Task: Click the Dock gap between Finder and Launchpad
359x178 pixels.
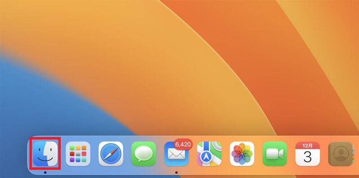Action: 62,153
